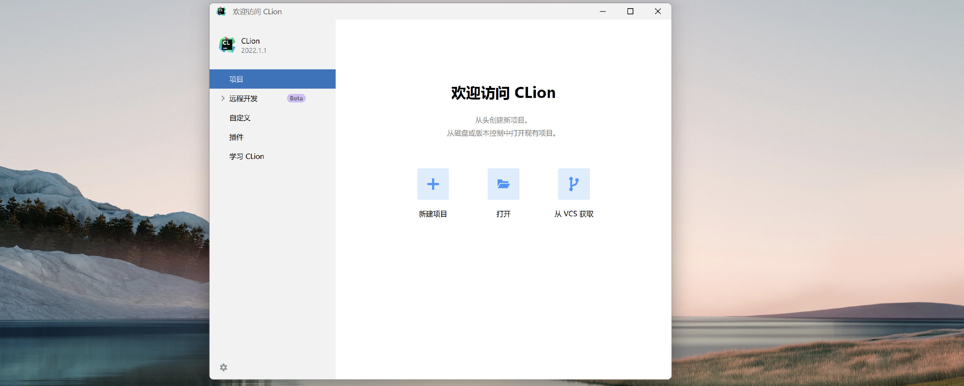Click the CLion icon in the title bar
The image size is (964, 386).
tap(221, 11)
